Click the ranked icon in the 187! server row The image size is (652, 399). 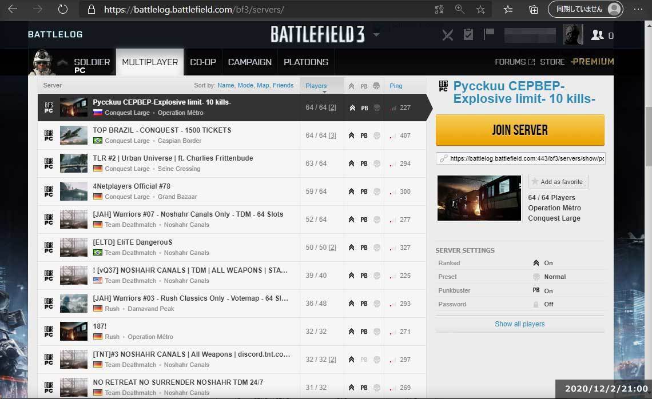click(351, 332)
